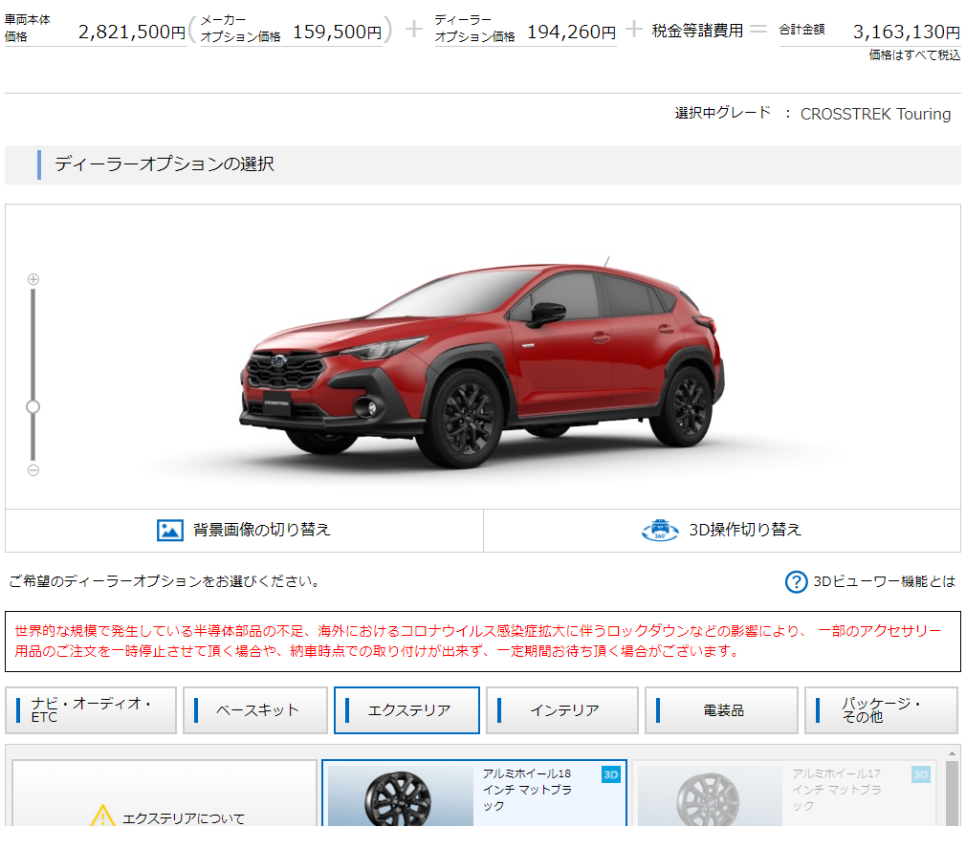Select the アルミホイール17インチ マットブラック option
Image resolution: width=966 pixels, height=849 pixels.
point(784,794)
